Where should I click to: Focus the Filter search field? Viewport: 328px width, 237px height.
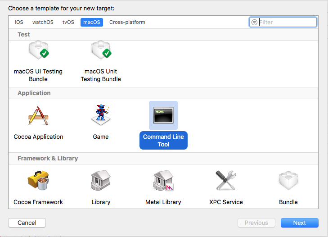[287, 22]
